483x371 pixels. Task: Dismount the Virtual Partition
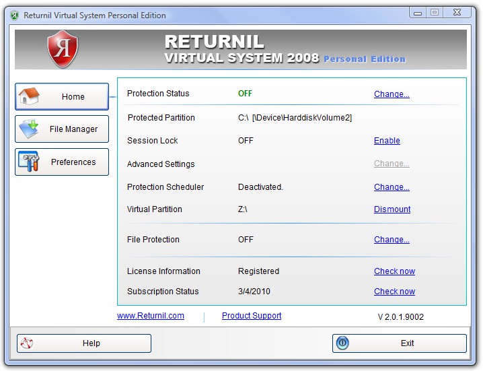(392, 209)
